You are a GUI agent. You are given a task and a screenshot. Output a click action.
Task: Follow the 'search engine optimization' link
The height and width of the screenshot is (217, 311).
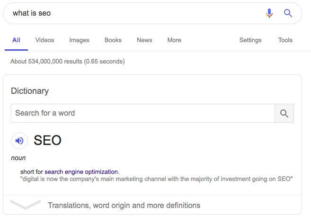pos(81,172)
